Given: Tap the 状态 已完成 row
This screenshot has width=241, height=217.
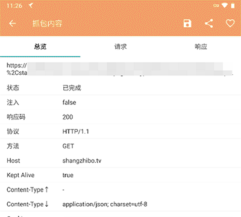Looking at the screenshot, I should [120, 88].
